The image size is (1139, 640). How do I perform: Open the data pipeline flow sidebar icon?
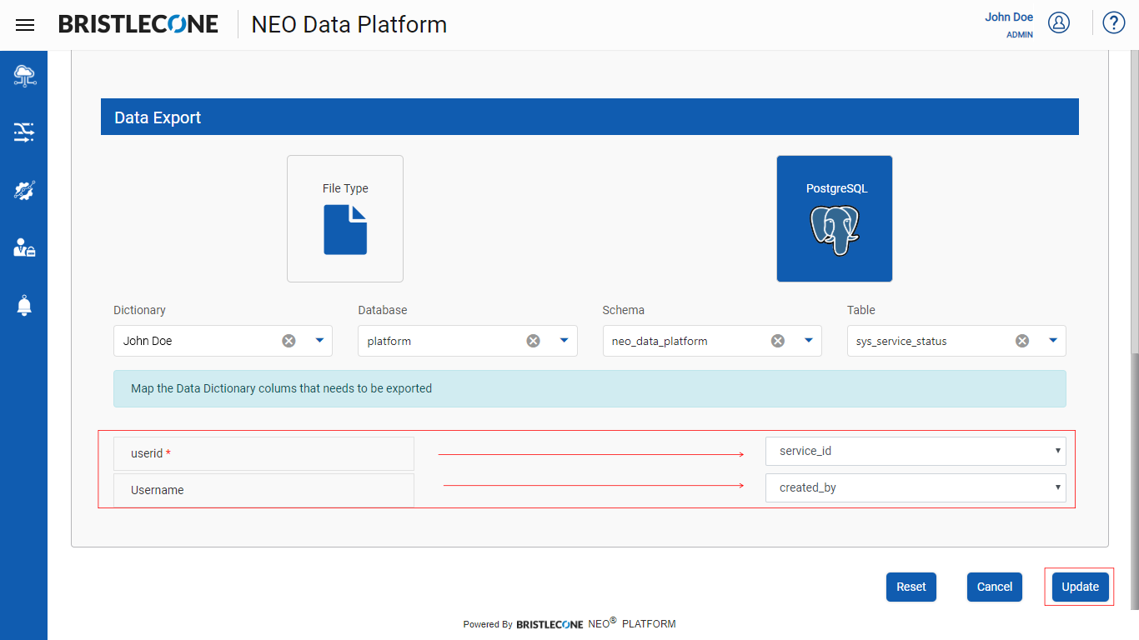pos(24,132)
